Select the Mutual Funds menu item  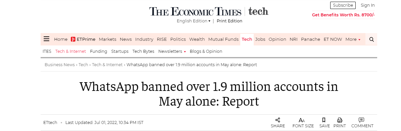(223, 39)
